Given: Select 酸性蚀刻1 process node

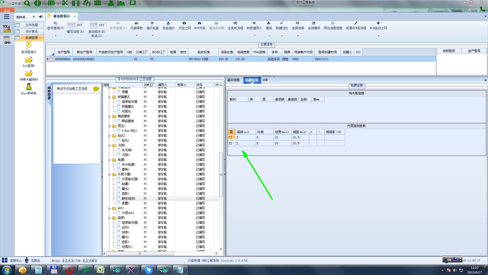Looking at the screenshot, I should point(128,198).
